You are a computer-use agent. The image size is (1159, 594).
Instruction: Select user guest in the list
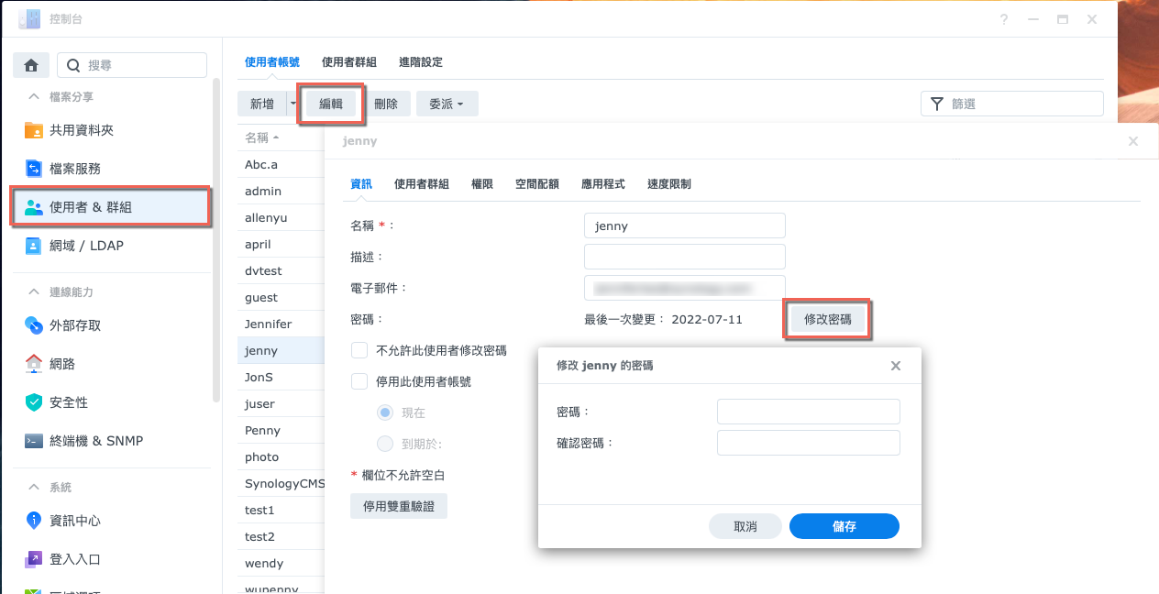pyautogui.click(x=281, y=297)
